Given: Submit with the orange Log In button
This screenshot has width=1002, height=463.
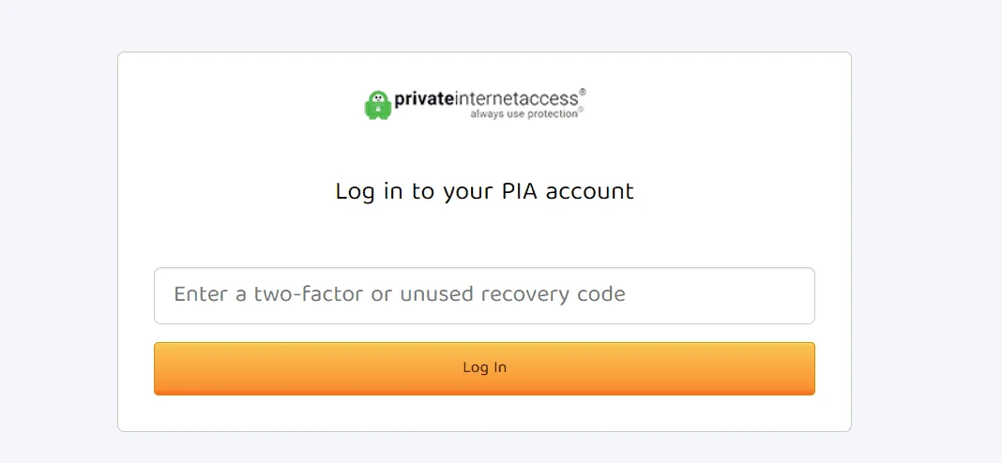Looking at the screenshot, I should (x=484, y=368).
